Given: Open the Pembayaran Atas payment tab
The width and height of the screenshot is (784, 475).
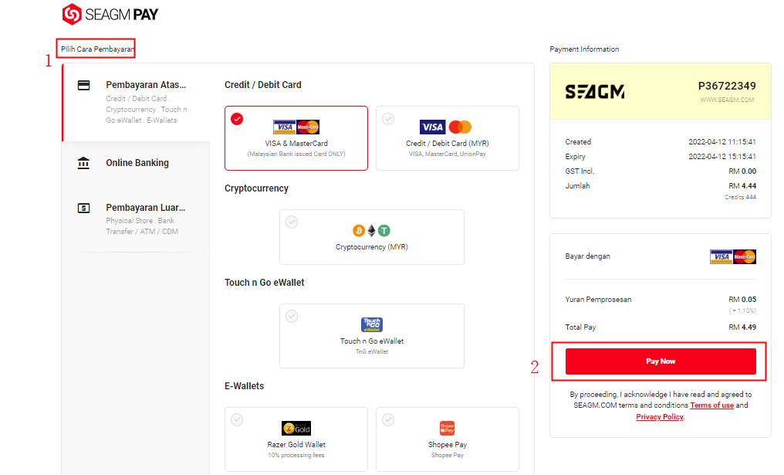Looking at the screenshot, I should click(x=136, y=102).
